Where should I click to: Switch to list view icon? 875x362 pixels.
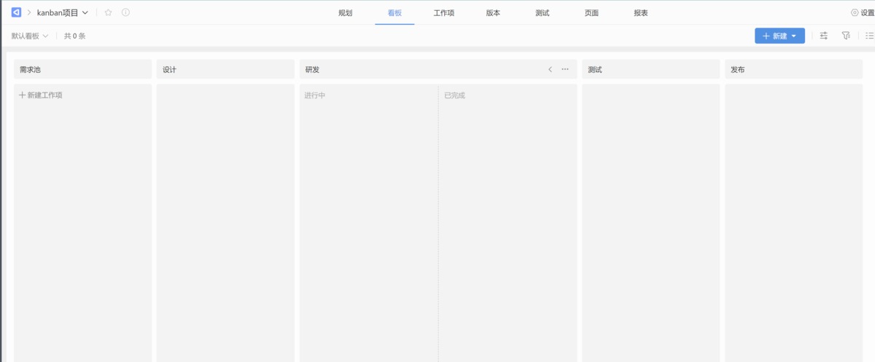(869, 36)
